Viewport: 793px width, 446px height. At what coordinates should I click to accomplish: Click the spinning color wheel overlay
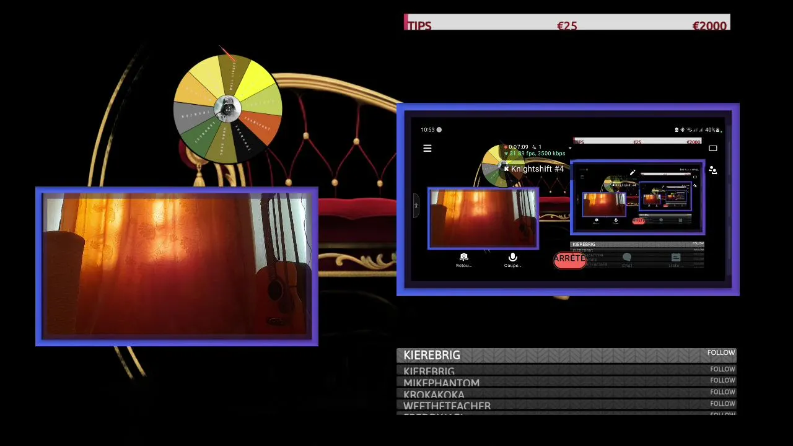click(x=228, y=109)
